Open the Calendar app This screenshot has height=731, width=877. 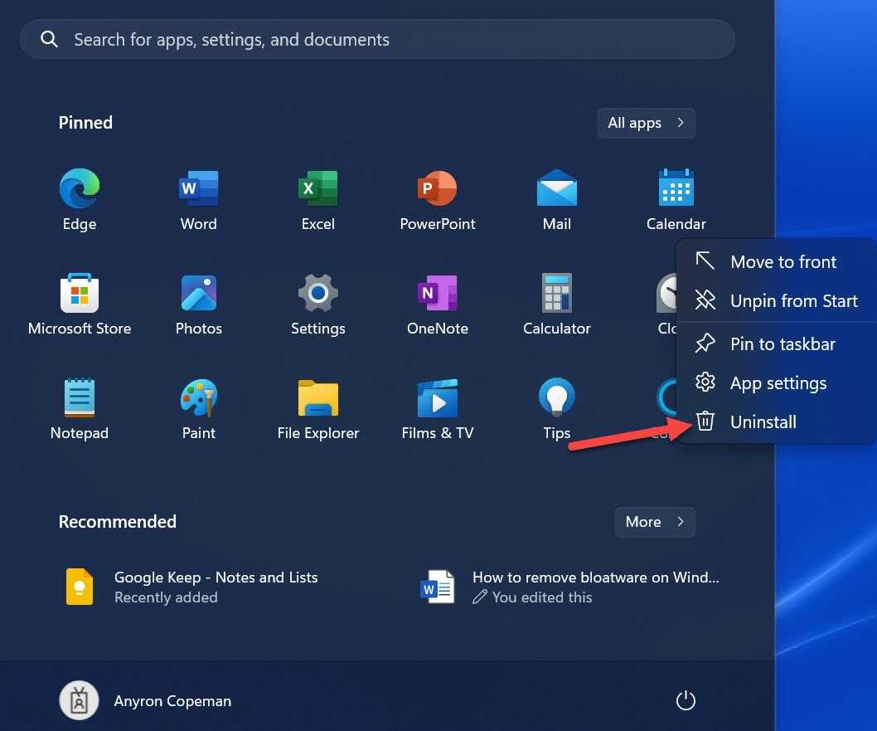(676, 199)
